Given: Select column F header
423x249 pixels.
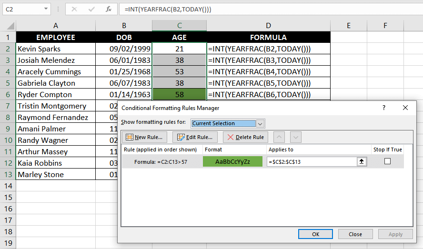Looking at the screenshot, I should (x=385, y=26).
